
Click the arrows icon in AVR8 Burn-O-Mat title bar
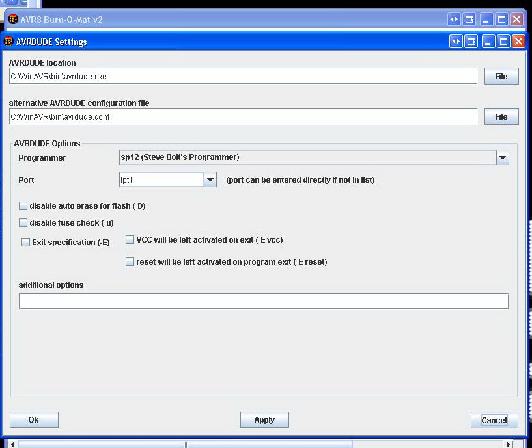454,20
